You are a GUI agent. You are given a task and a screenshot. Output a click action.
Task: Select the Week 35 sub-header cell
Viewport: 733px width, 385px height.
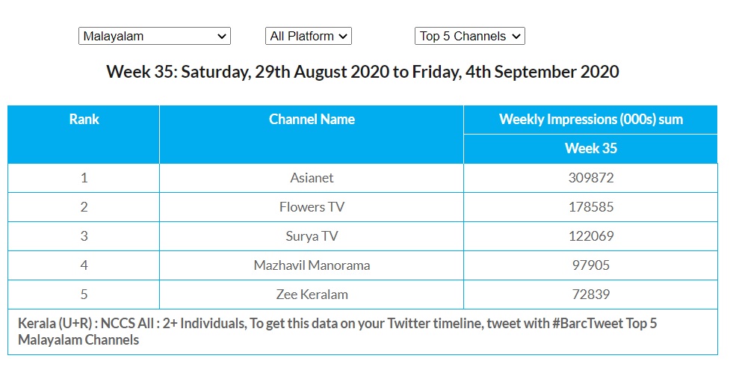coord(590,148)
